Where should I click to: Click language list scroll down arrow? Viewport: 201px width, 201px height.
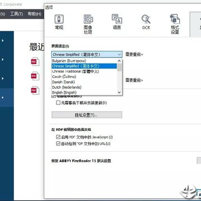(x=119, y=93)
